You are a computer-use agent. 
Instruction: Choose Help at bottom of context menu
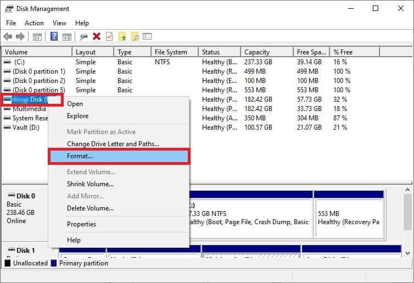pyautogui.click(x=119, y=240)
